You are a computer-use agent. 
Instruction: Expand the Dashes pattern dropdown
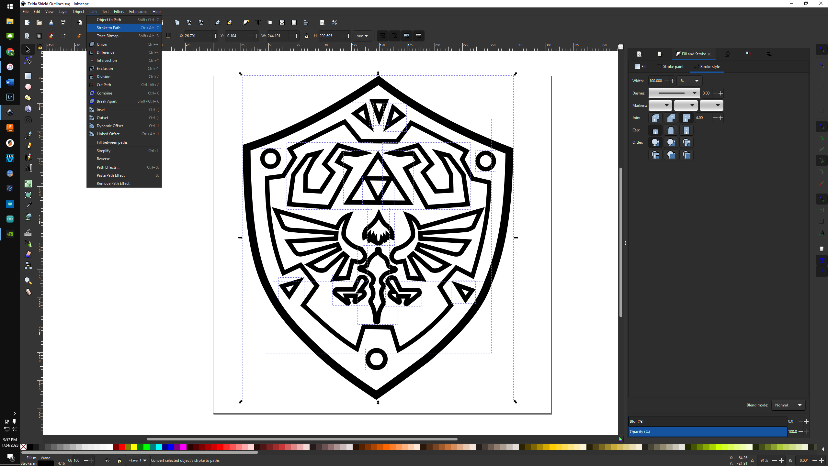tap(674, 93)
